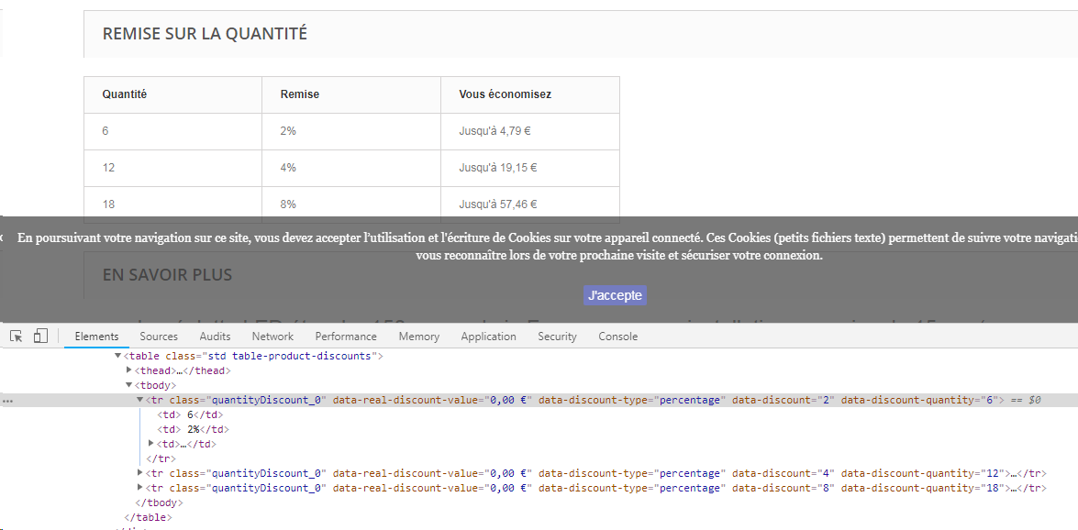The height and width of the screenshot is (530, 1078).
Task: Go to the Performance tab
Action: 346,337
